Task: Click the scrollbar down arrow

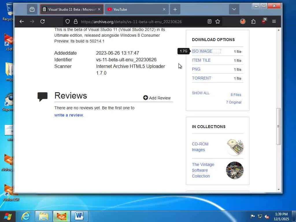Action: [x=279, y=190]
